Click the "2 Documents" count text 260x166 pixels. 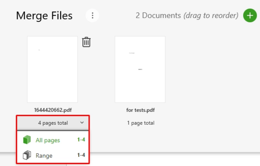158,16
